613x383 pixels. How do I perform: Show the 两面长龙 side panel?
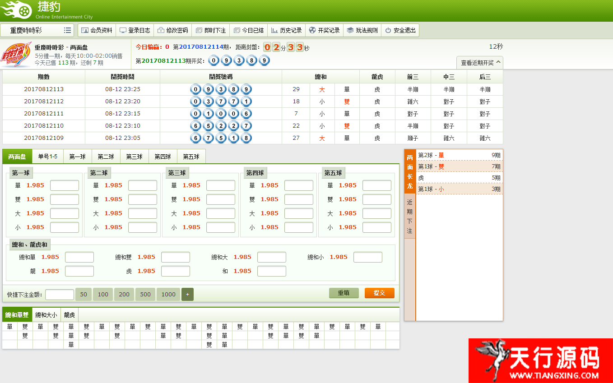pyautogui.click(x=410, y=171)
